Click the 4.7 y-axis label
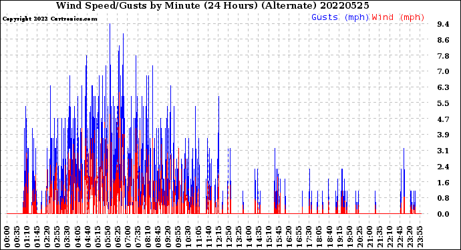 (x=444, y=119)
